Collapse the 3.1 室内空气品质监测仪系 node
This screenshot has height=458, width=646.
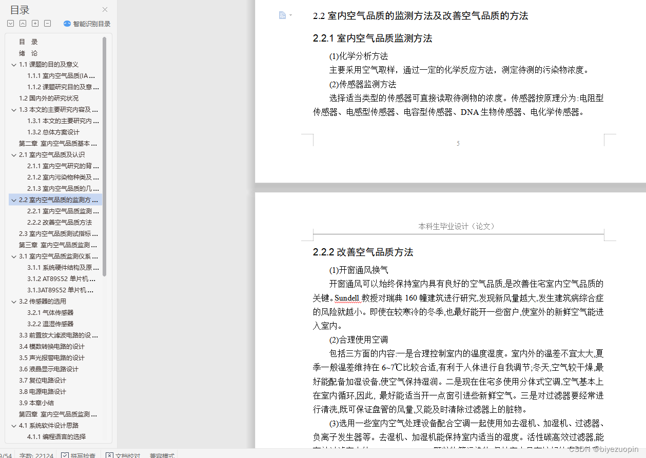(14, 256)
